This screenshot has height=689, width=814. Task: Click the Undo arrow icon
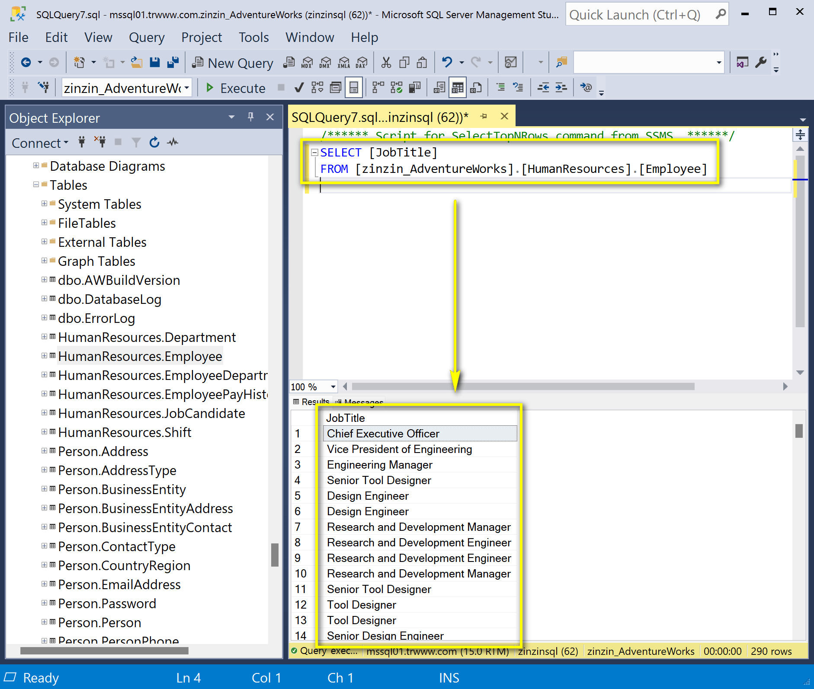[x=447, y=63]
